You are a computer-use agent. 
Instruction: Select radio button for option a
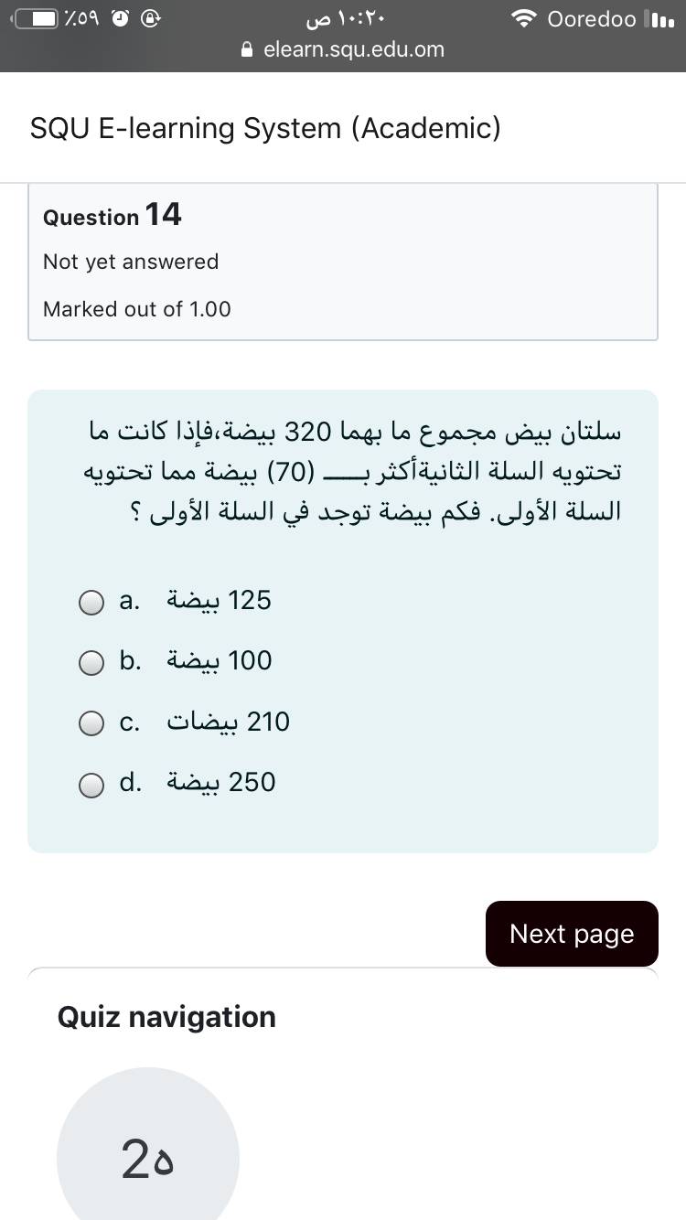[x=91, y=603]
